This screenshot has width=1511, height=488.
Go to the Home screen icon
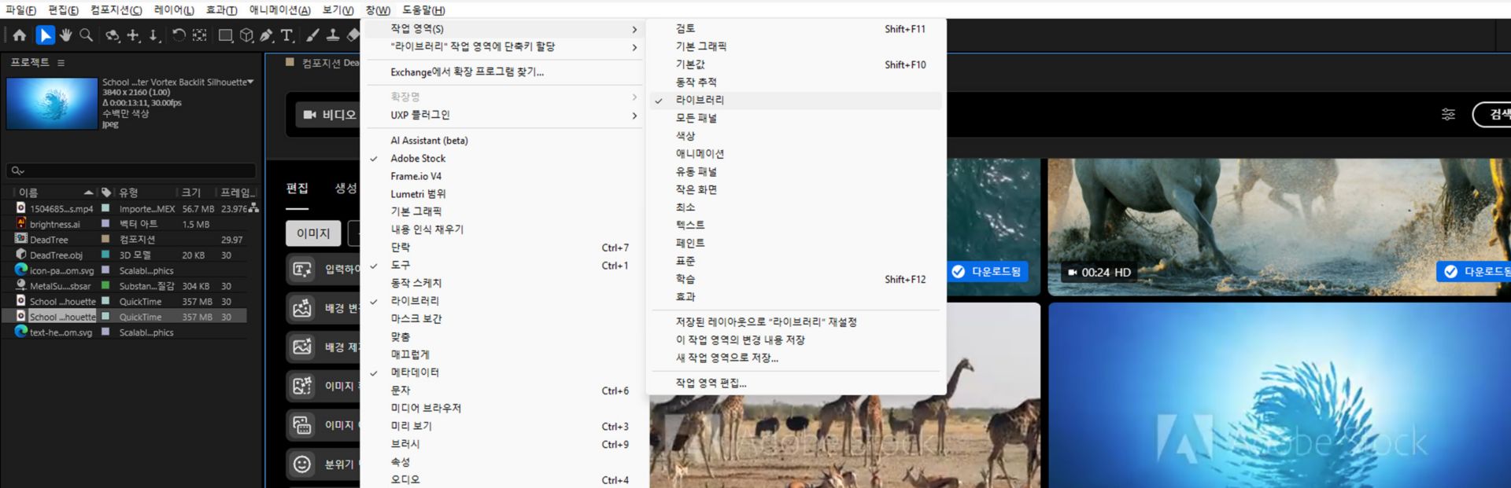coord(20,35)
